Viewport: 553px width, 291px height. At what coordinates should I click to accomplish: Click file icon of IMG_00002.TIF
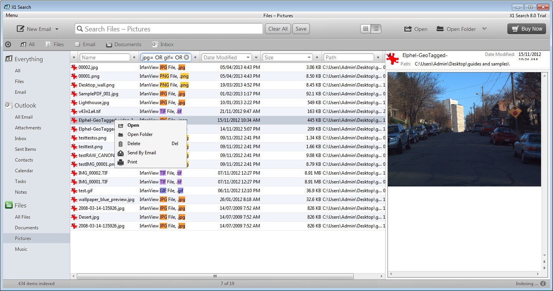74,173
